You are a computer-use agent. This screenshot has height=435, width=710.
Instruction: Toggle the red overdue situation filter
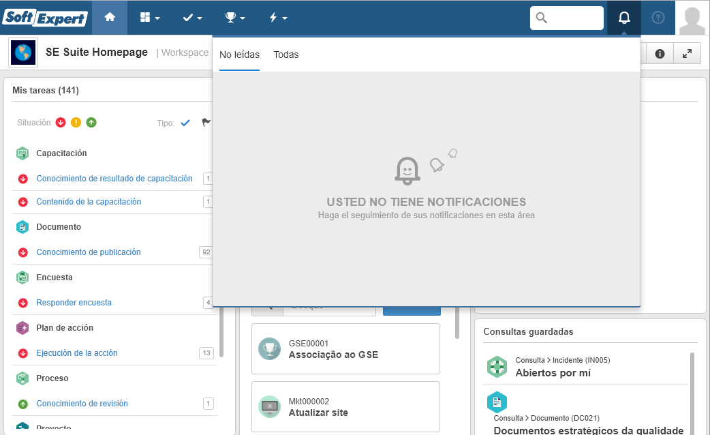61,122
